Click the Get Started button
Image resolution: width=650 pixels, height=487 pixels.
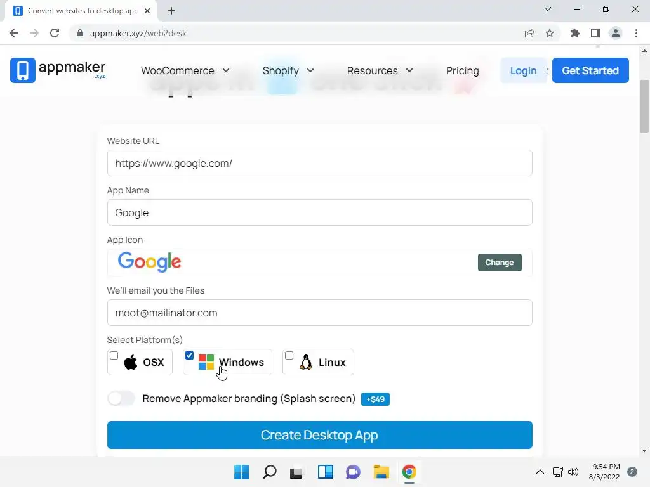[x=590, y=70]
